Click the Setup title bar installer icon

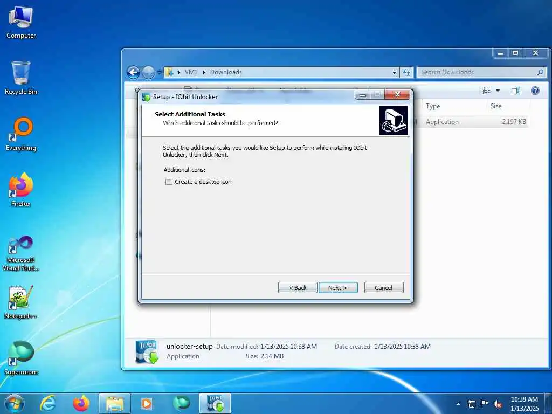click(146, 97)
